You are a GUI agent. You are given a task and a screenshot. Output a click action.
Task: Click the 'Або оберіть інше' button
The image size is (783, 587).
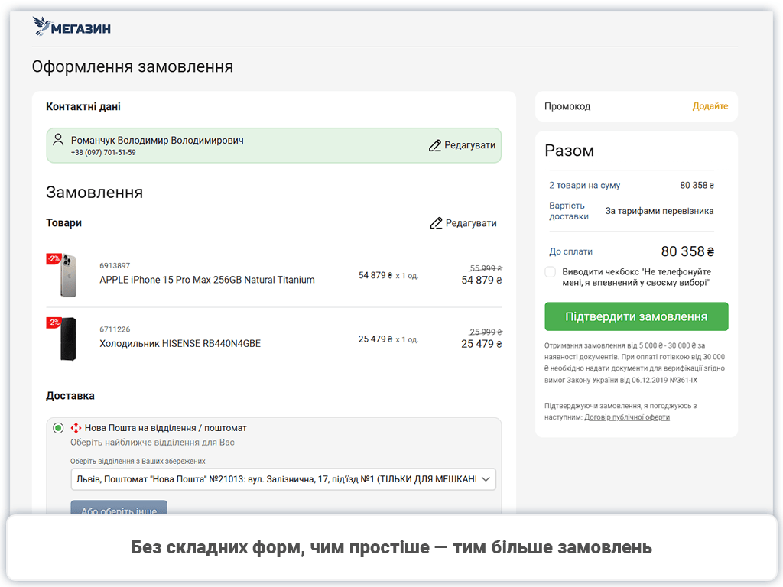pos(119,508)
